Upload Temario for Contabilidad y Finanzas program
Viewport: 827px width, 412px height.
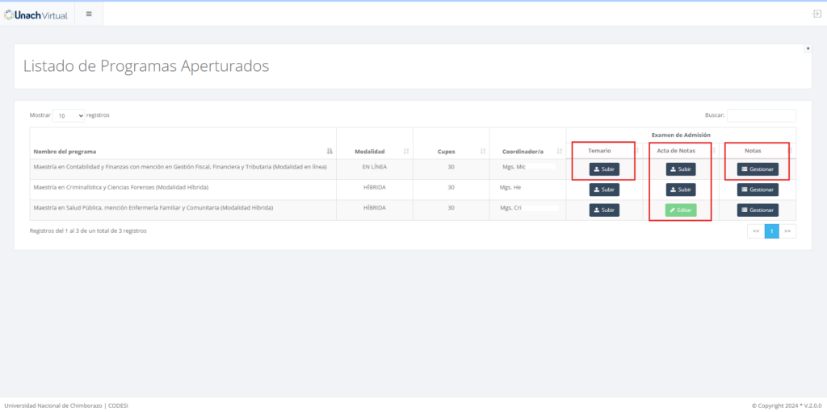coord(604,169)
